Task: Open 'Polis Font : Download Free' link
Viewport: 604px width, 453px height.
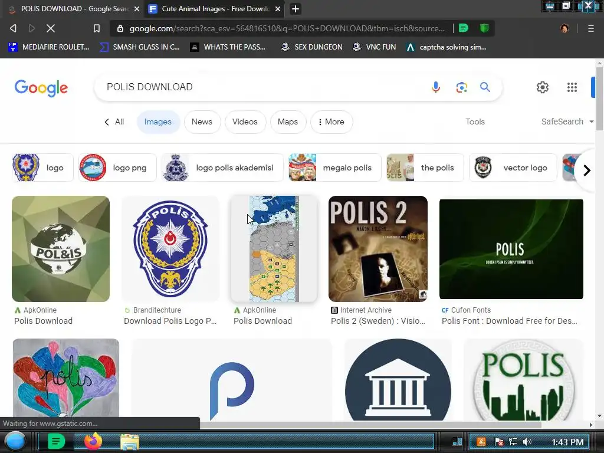Action: (x=509, y=321)
